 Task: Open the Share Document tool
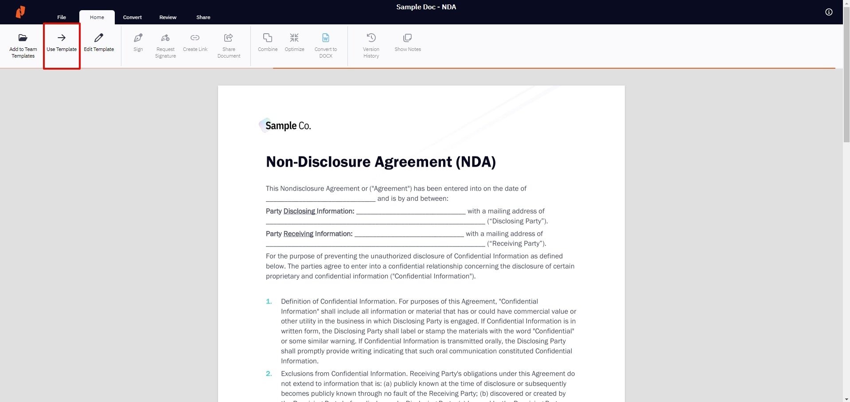(x=228, y=42)
